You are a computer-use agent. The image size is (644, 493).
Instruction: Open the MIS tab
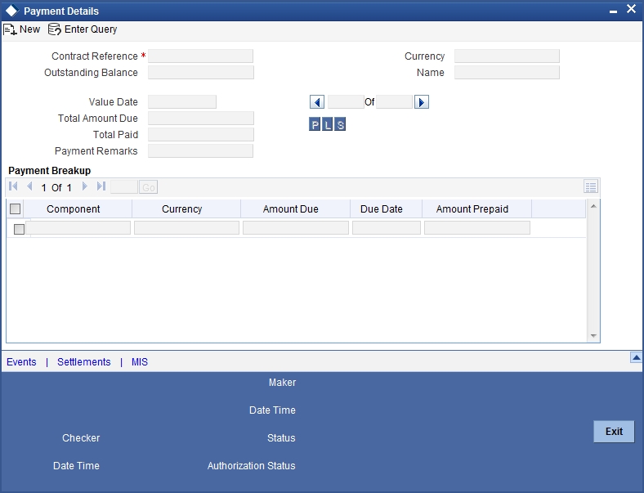click(x=140, y=362)
